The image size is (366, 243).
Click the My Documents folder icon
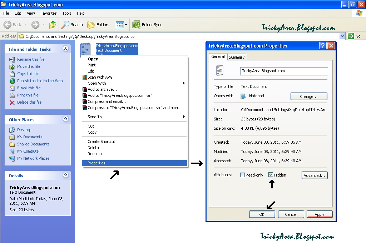point(12,137)
